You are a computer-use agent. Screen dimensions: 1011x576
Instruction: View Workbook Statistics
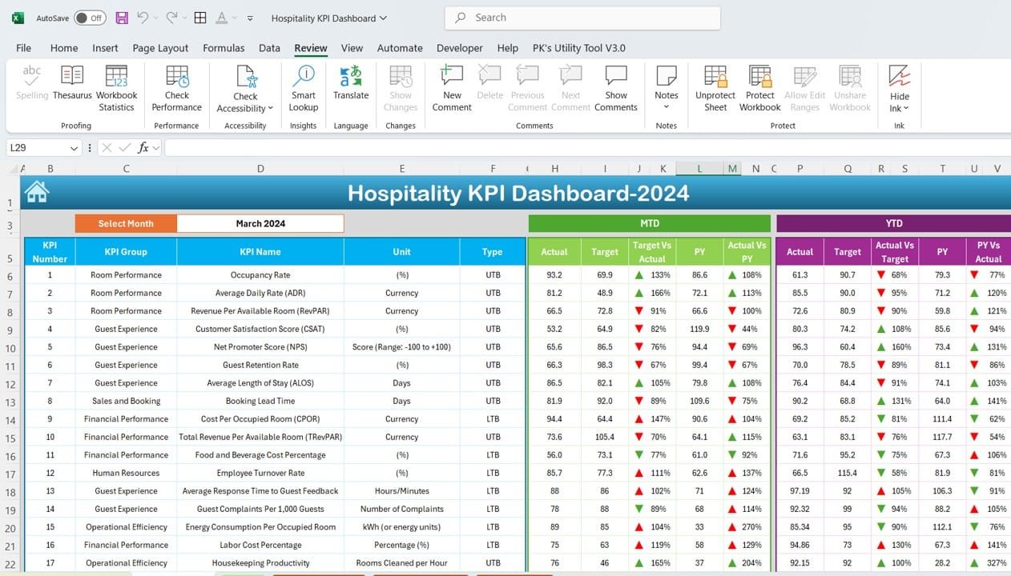(116, 86)
